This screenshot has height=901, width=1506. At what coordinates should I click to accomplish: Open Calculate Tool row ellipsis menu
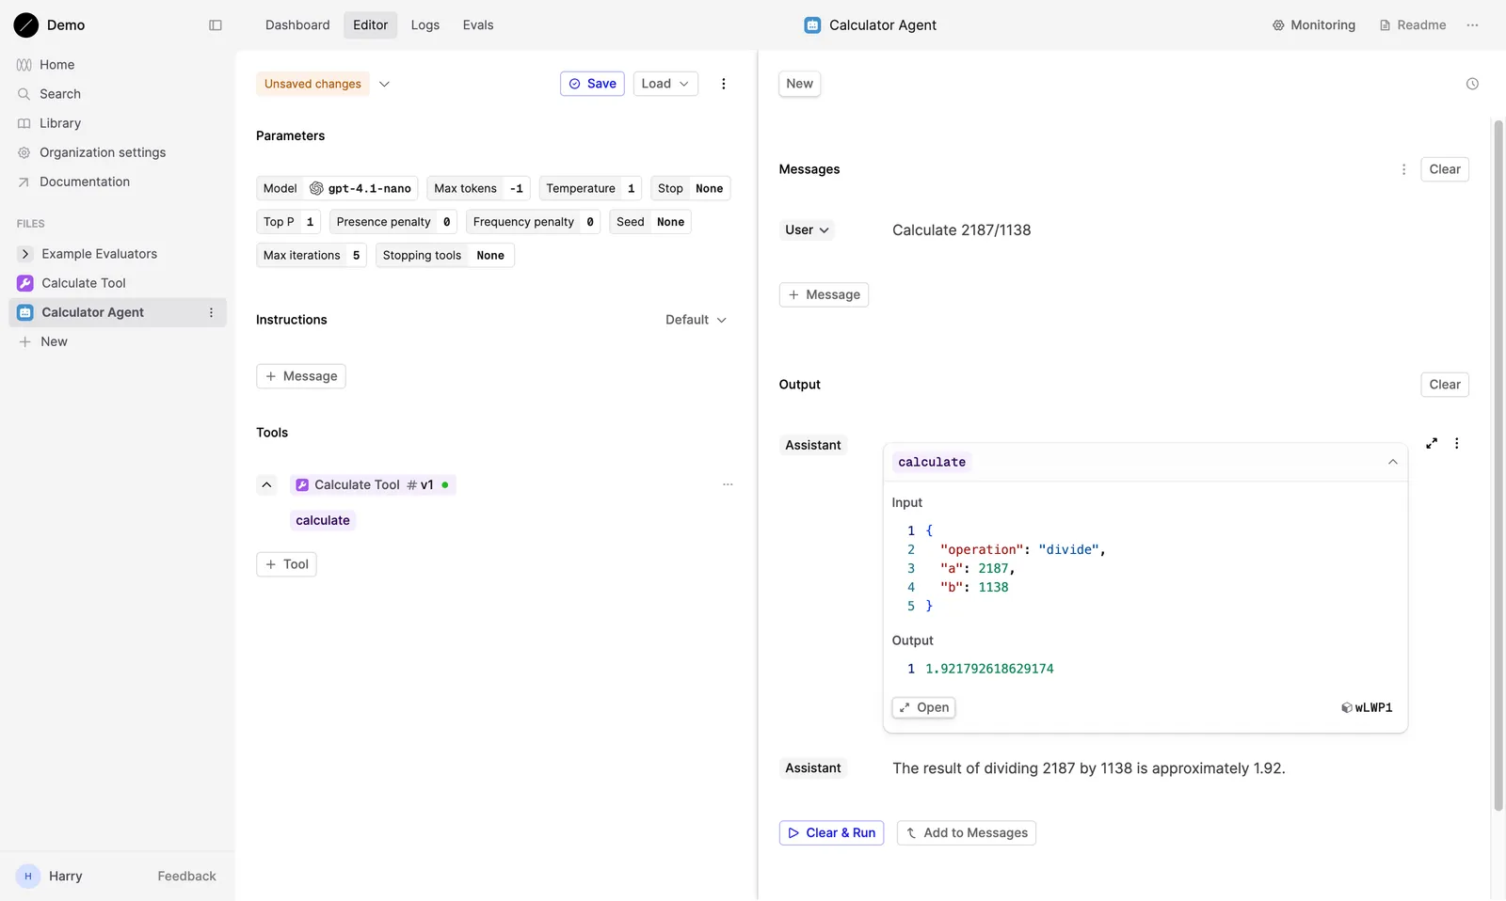coord(728,484)
